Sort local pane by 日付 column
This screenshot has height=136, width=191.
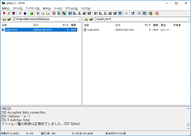click(45, 25)
